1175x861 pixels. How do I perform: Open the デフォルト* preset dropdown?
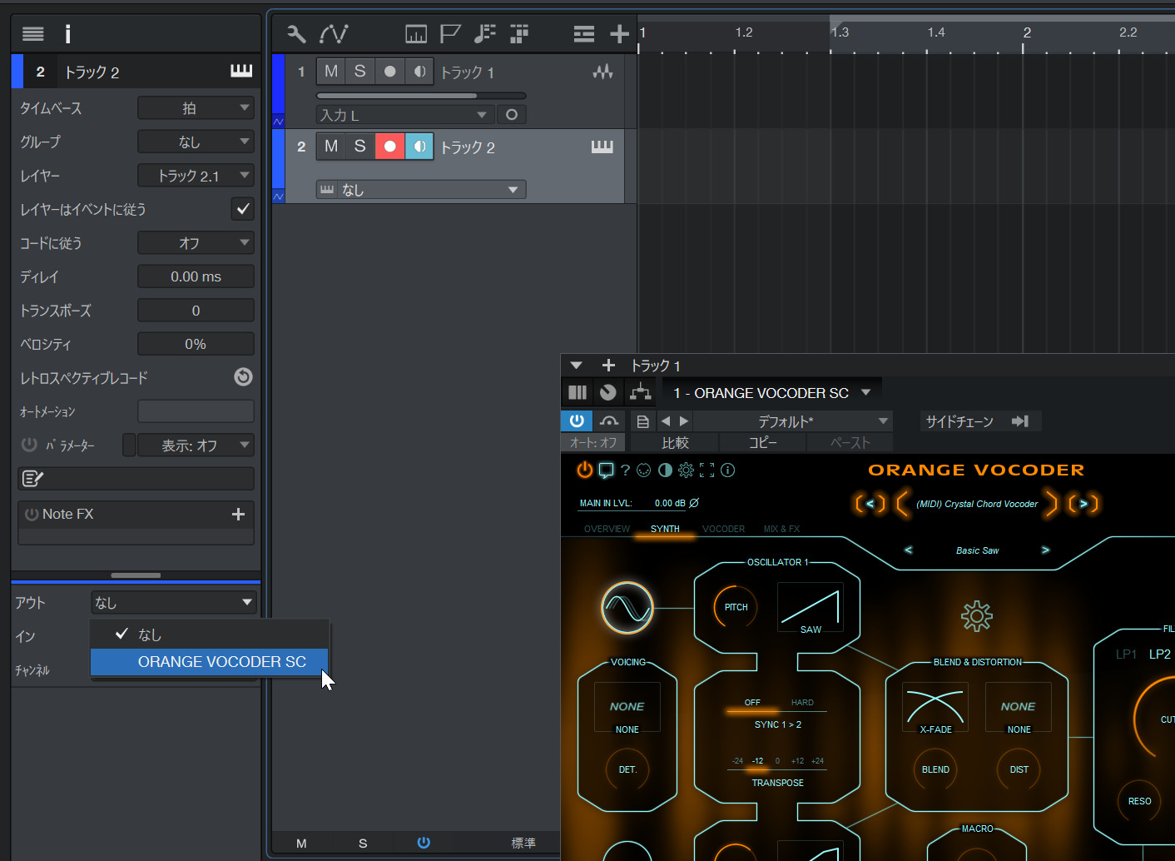[x=792, y=421]
